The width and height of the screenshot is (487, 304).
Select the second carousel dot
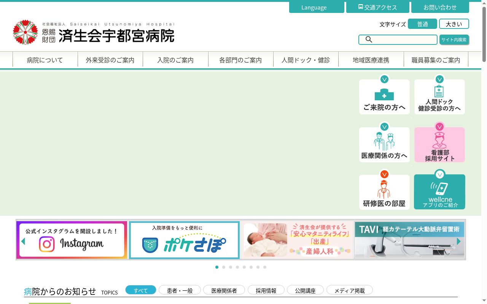coord(224,267)
